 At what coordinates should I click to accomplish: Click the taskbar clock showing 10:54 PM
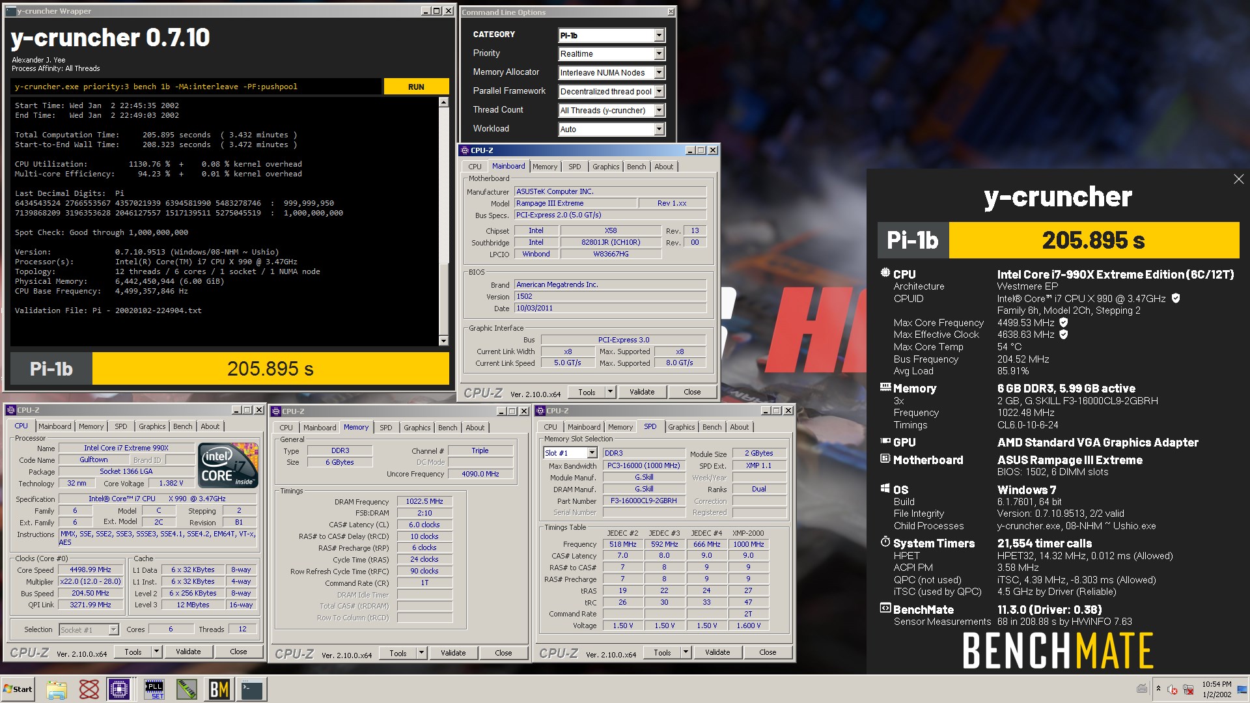point(1216,689)
